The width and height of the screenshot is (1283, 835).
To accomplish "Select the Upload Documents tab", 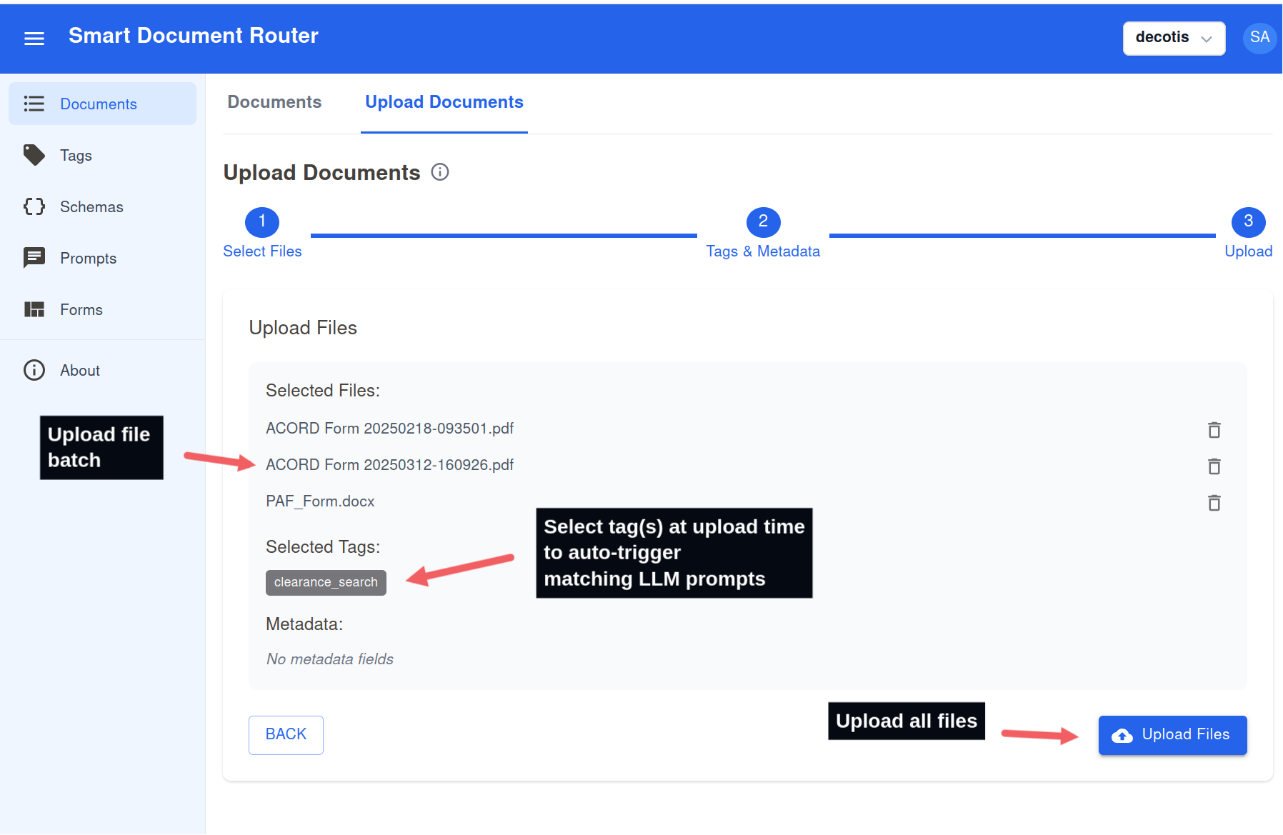I will [444, 102].
